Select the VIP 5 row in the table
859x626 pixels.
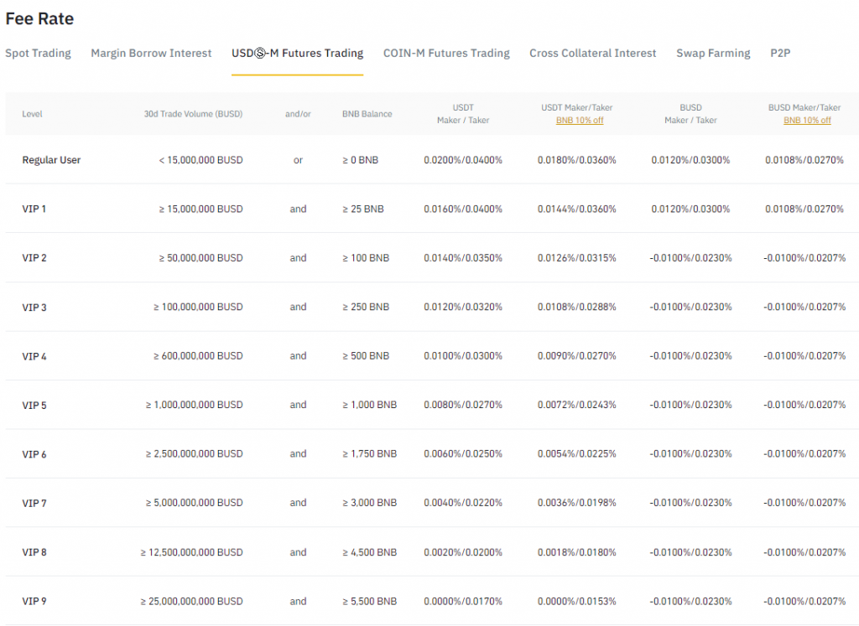click(34, 405)
